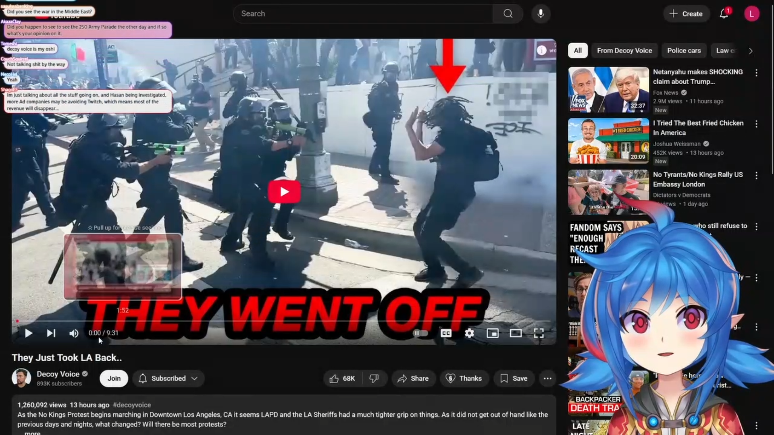Open account avatar menu

(x=751, y=14)
